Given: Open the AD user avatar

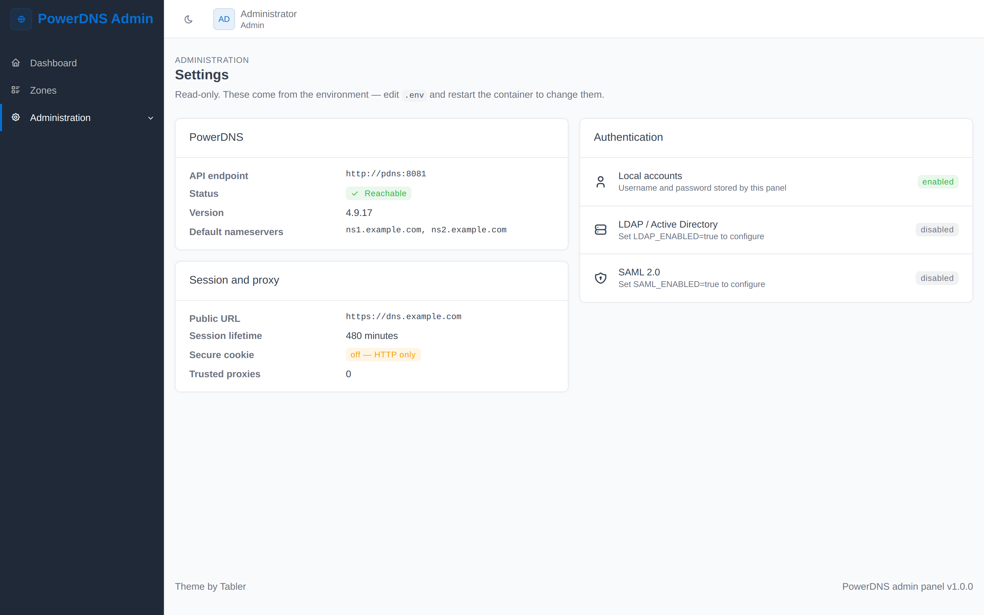Looking at the screenshot, I should tap(224, 19).
